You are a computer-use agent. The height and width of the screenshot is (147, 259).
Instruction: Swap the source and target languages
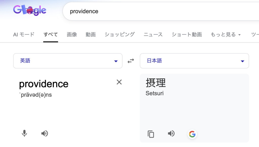[x=131, y=61]
